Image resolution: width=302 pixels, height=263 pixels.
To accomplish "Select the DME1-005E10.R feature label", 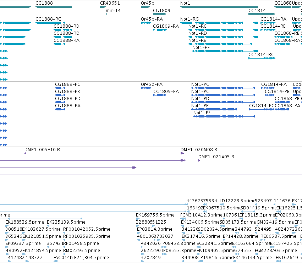I will click(42, 150).
